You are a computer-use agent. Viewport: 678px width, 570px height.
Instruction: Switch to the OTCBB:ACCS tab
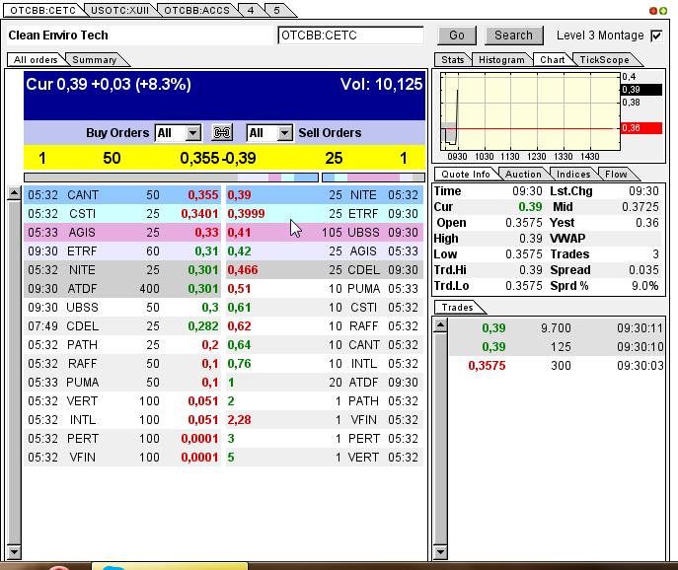(x=196, y=11)
